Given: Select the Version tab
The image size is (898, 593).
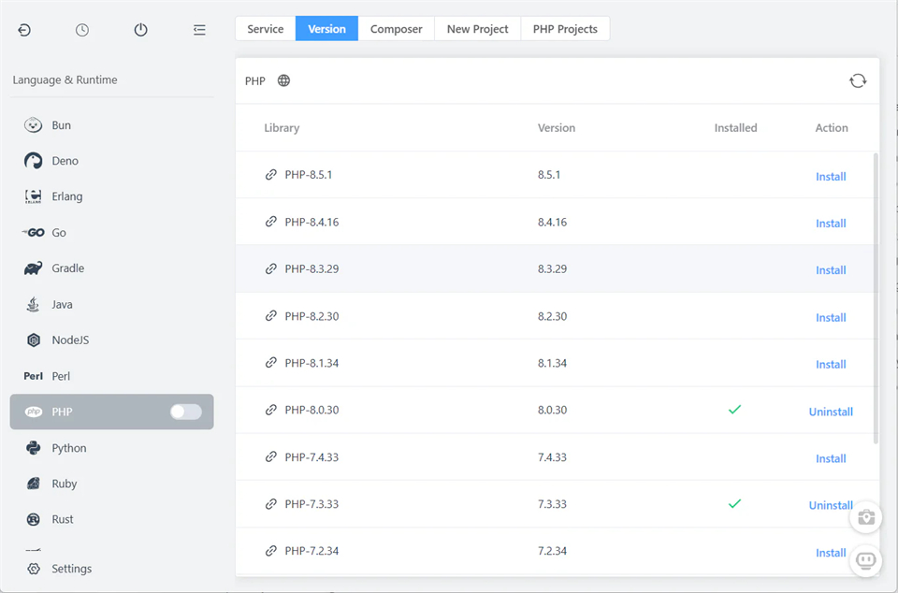Looking at the screenshot, I should tap(326, 29).
